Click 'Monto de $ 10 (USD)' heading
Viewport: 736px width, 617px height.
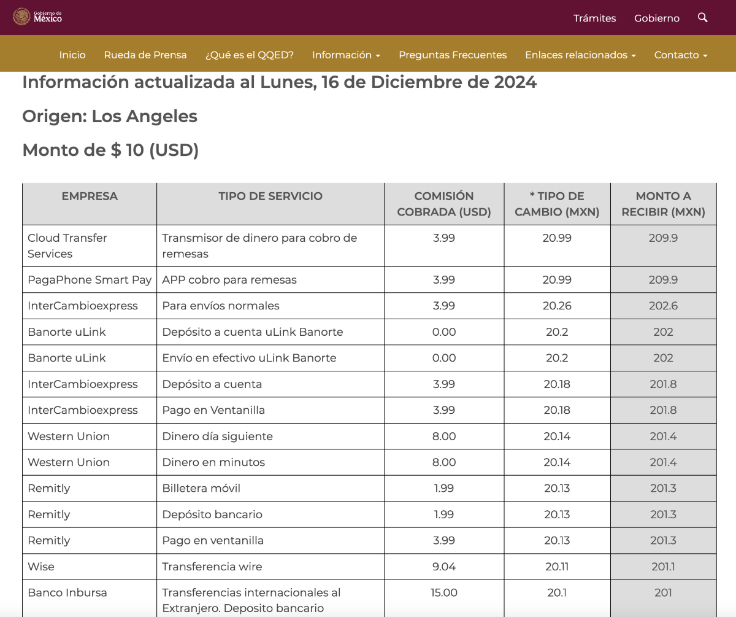point(110,150)
